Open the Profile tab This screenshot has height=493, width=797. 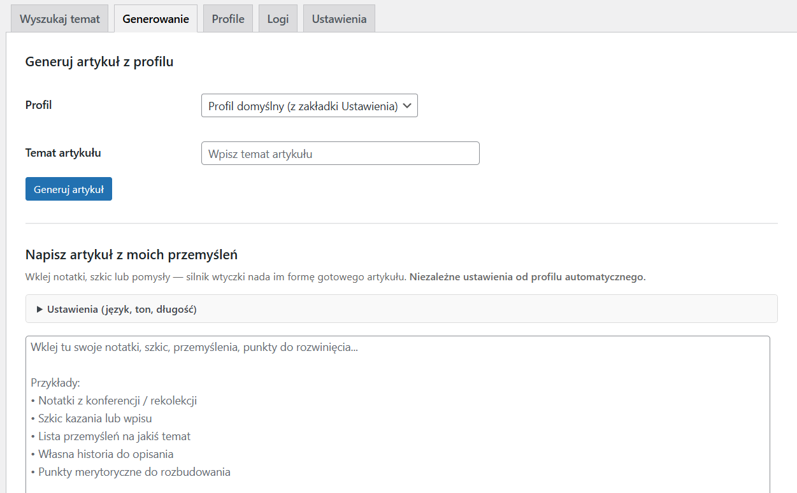(x=228, y=19)
